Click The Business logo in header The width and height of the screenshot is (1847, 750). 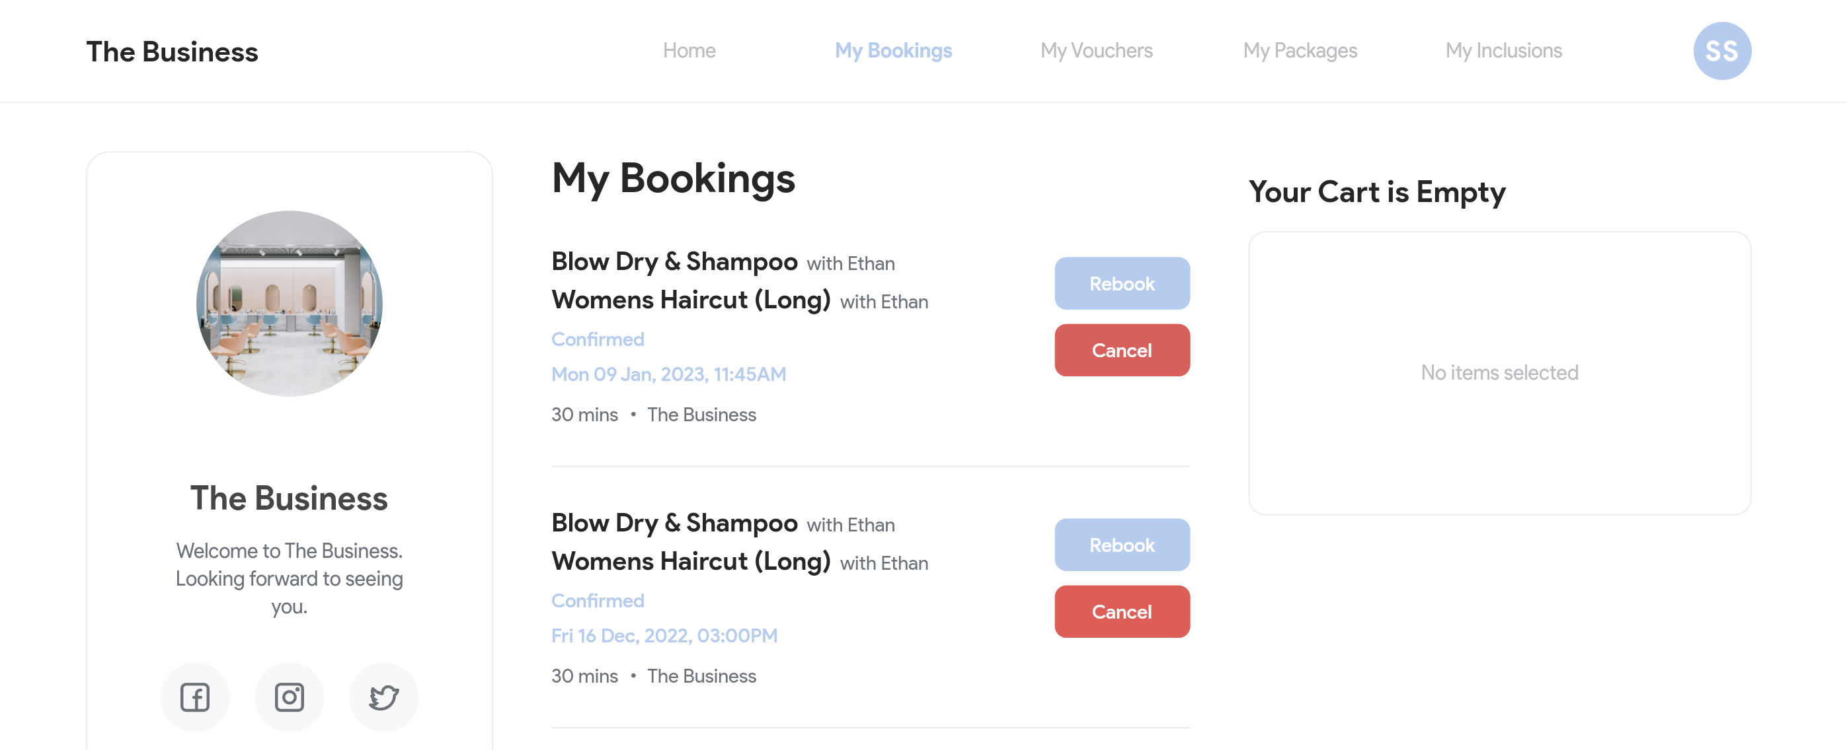pyautogui.click(x=172, y=51)
